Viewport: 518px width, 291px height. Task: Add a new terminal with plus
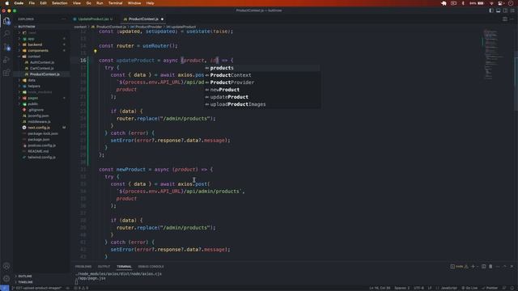[x=473, y=266]
